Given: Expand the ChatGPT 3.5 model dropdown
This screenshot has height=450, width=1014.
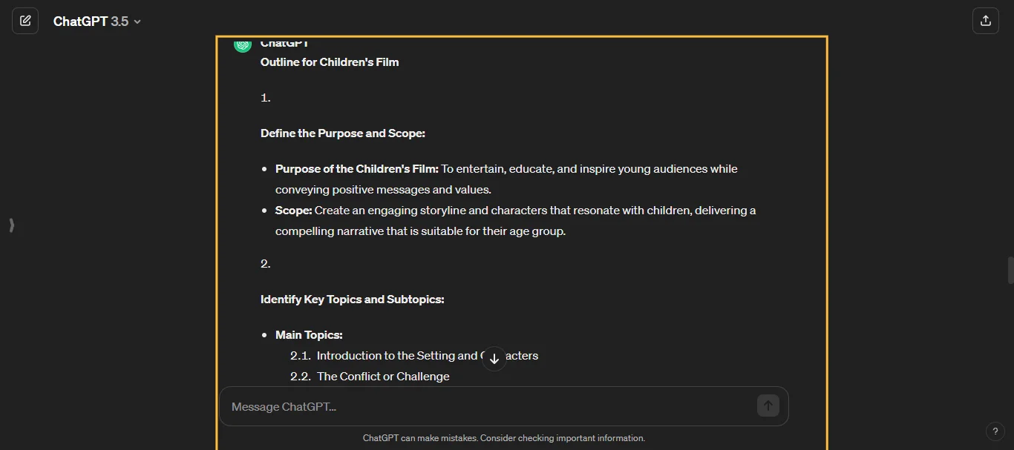Looking at the screenshot, I should (x=97, y=21).
